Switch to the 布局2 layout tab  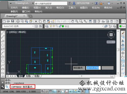pos(37,76)
